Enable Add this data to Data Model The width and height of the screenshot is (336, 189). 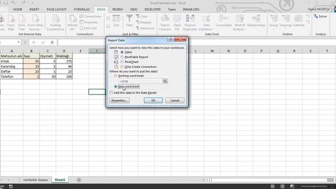pyautogui.click(x=111, y=92)
